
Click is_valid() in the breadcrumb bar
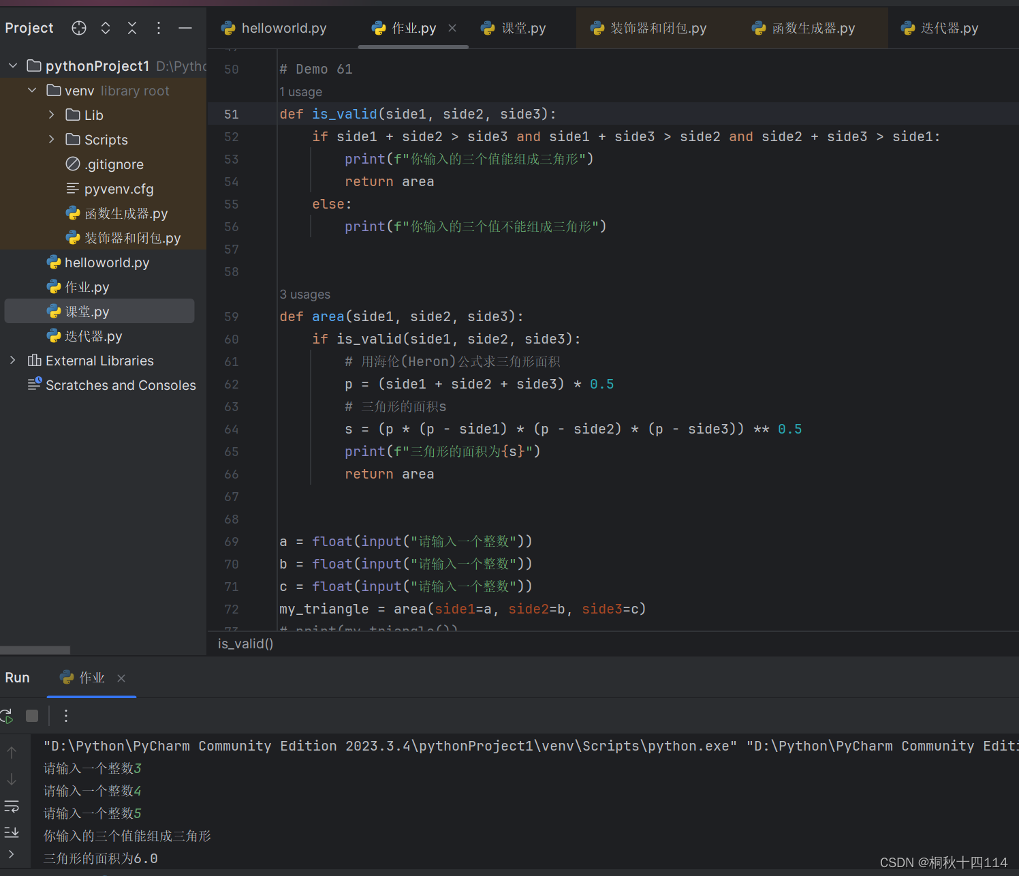point(245,644)
